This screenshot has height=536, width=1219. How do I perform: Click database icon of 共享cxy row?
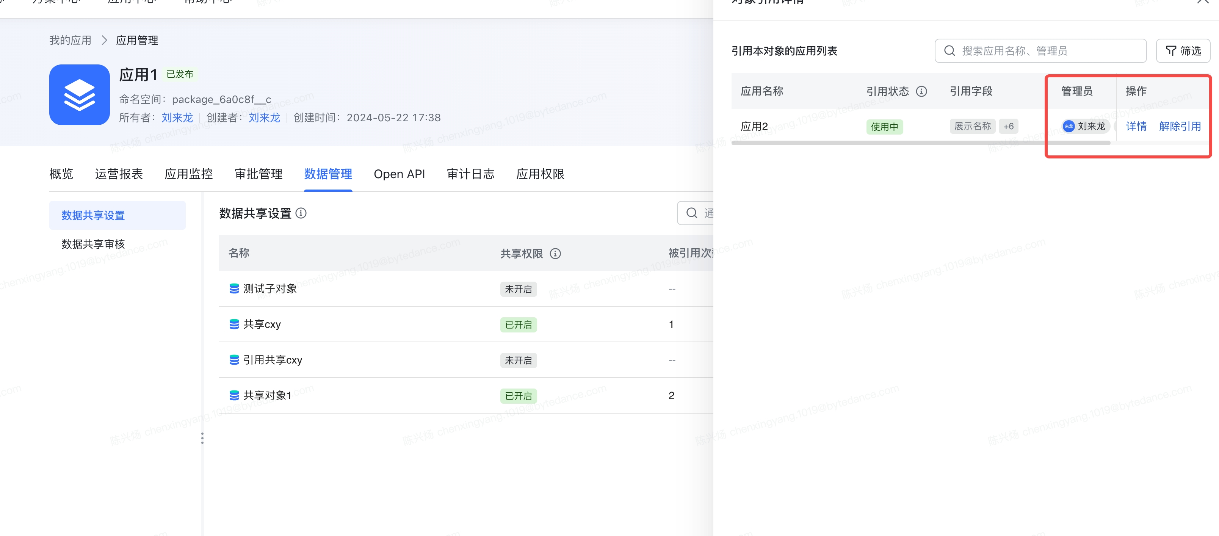coord(234,324)
